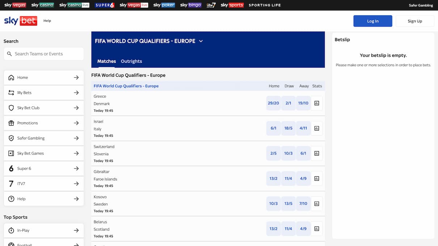Open stats for Kosovo vs Sweden
This screenshot has width=438, height=246.
(317, 203)
